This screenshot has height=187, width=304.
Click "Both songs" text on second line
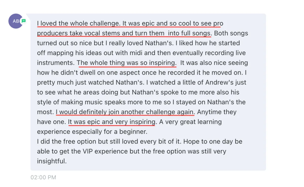click(x=231, y=33)
